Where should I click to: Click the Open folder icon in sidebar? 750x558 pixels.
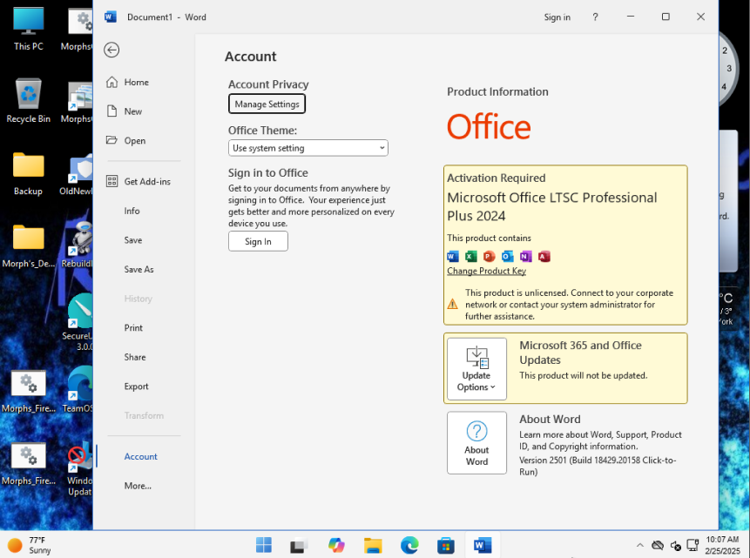111,140
